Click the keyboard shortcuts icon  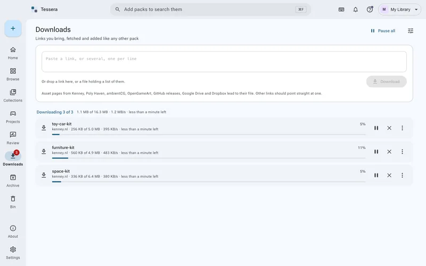(341, 10)
